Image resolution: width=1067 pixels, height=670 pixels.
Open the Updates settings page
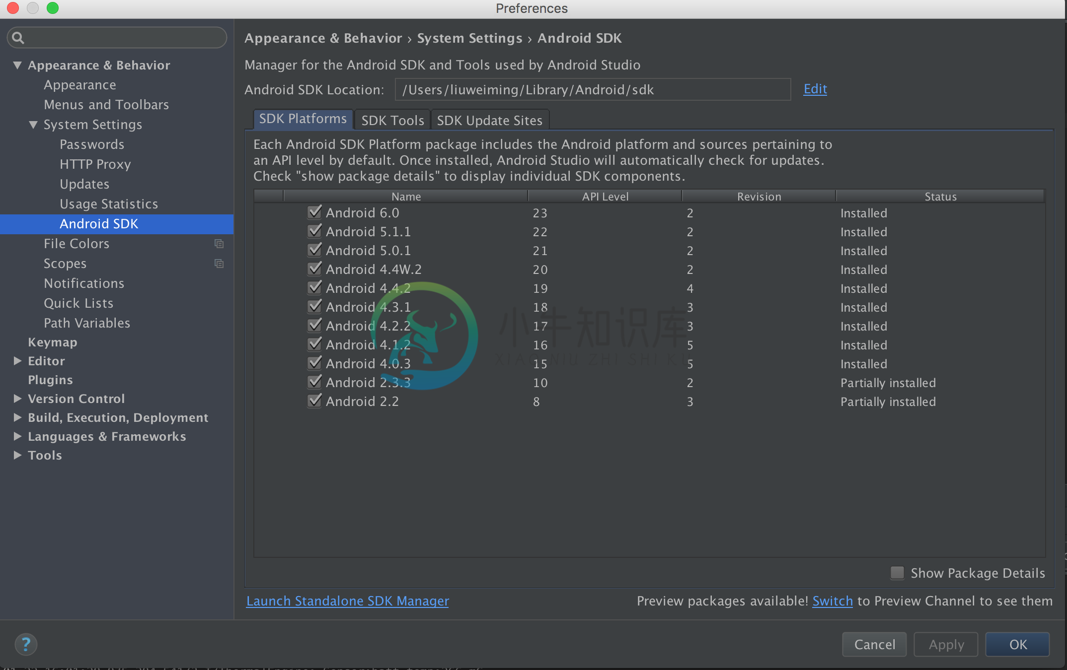pos(84,184)
